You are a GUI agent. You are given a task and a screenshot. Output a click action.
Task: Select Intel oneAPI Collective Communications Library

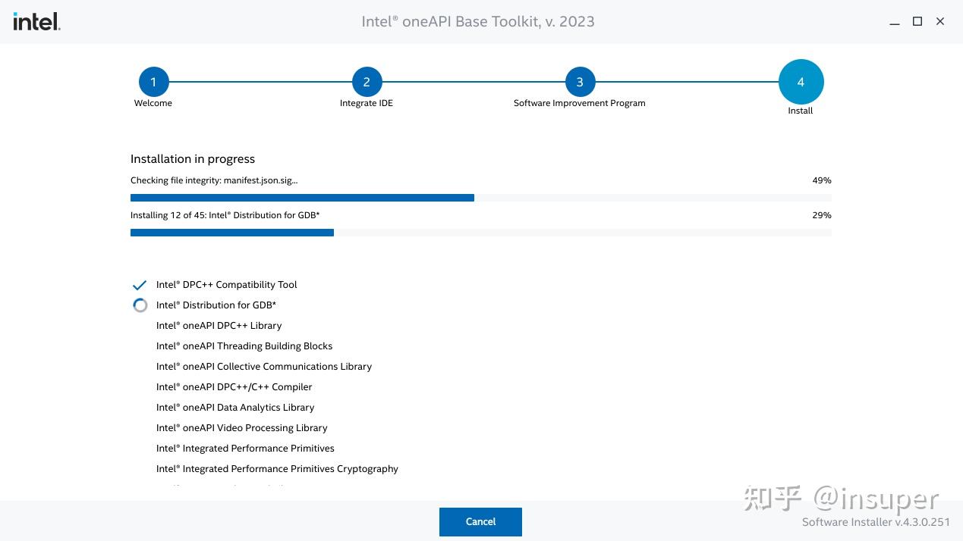point(264,367)
